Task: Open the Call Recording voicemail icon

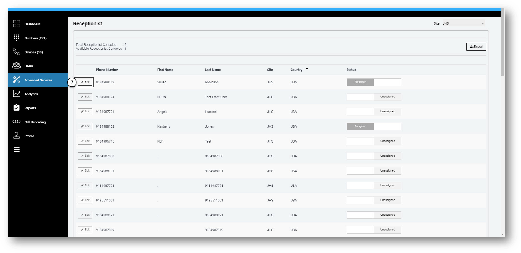Action: 16,122
